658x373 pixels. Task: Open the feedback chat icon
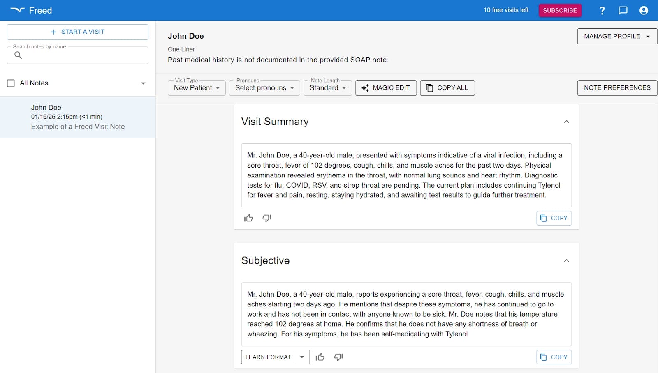pos(623,11)
